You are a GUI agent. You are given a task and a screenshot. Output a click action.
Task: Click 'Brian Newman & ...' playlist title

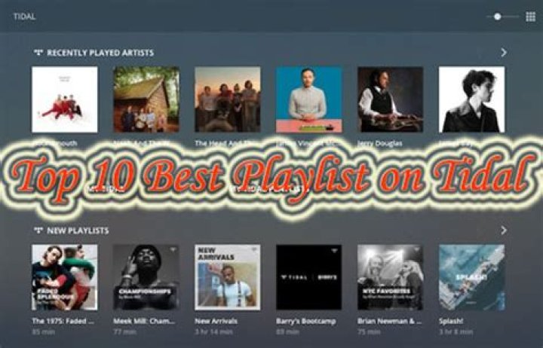tap(390, 321)
